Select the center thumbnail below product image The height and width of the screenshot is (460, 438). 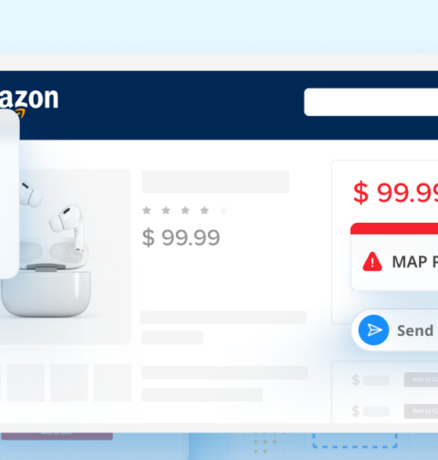click(69, 382)
